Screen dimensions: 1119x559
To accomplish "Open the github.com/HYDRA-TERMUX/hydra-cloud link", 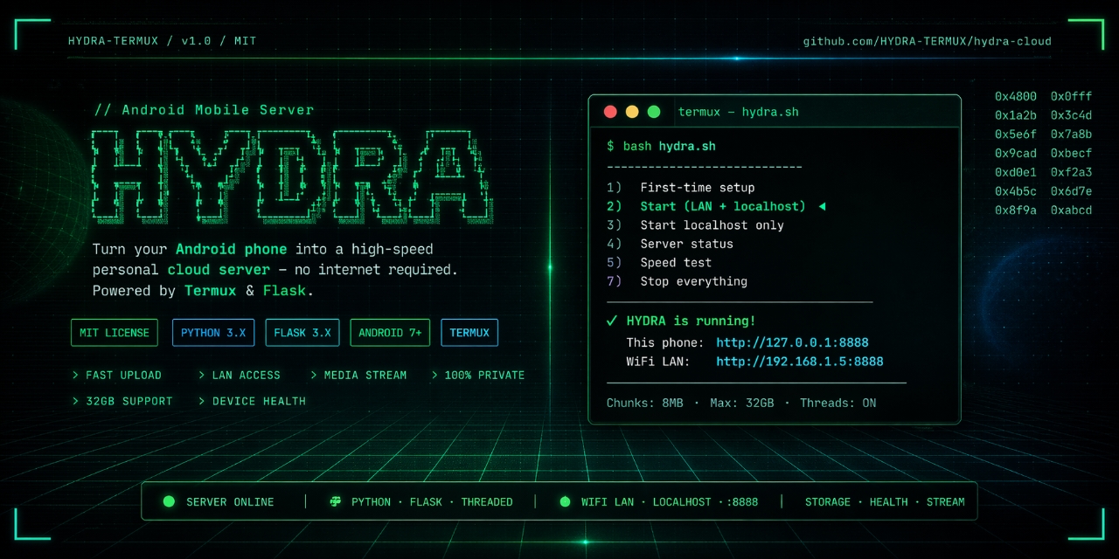I will [928, 41].
